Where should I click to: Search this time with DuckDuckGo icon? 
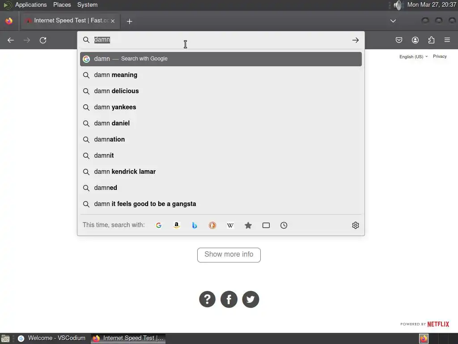point(212,225)
